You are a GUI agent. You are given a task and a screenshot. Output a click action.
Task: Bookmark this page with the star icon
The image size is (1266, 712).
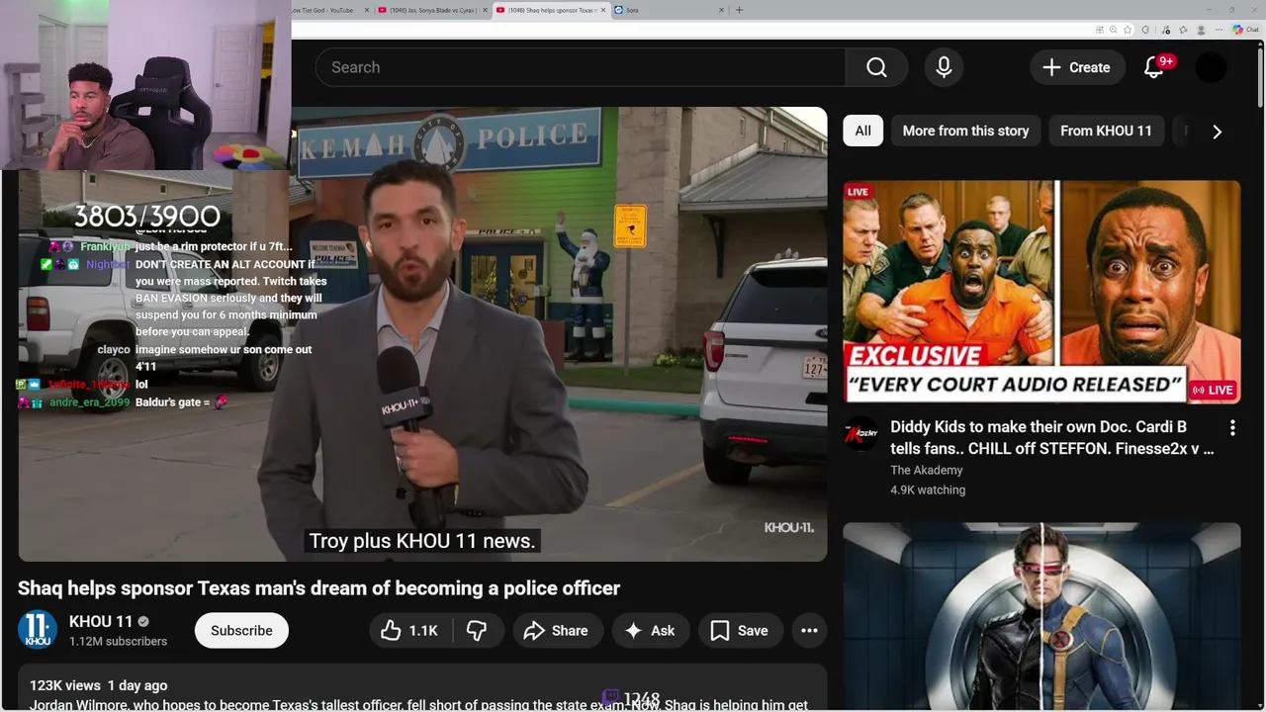click(1127, 30)
